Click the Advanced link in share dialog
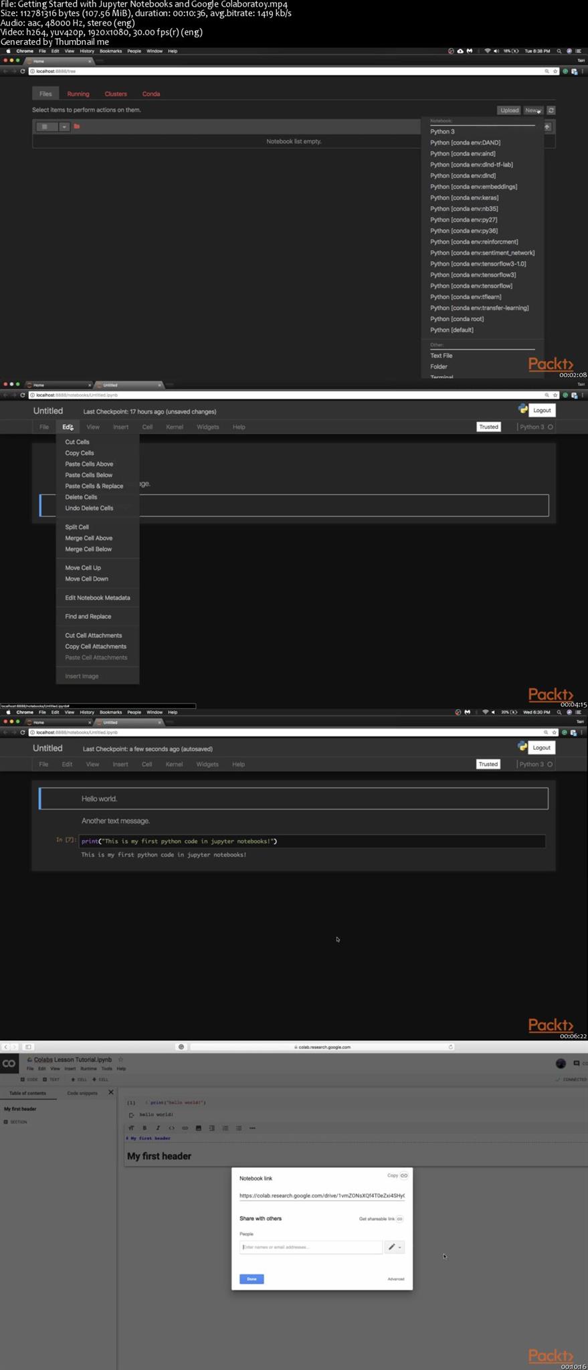This screenshot has height=1370, width=588. 396,1279
